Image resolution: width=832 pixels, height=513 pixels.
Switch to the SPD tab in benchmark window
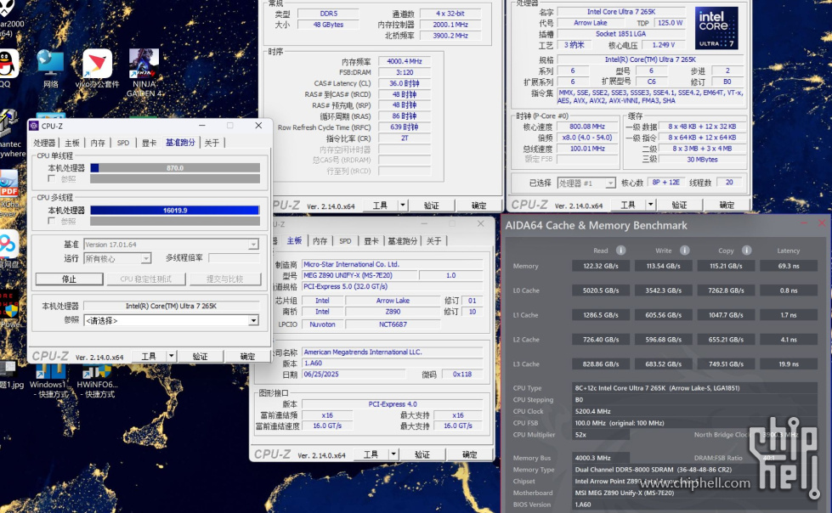(x=123, y=143)
